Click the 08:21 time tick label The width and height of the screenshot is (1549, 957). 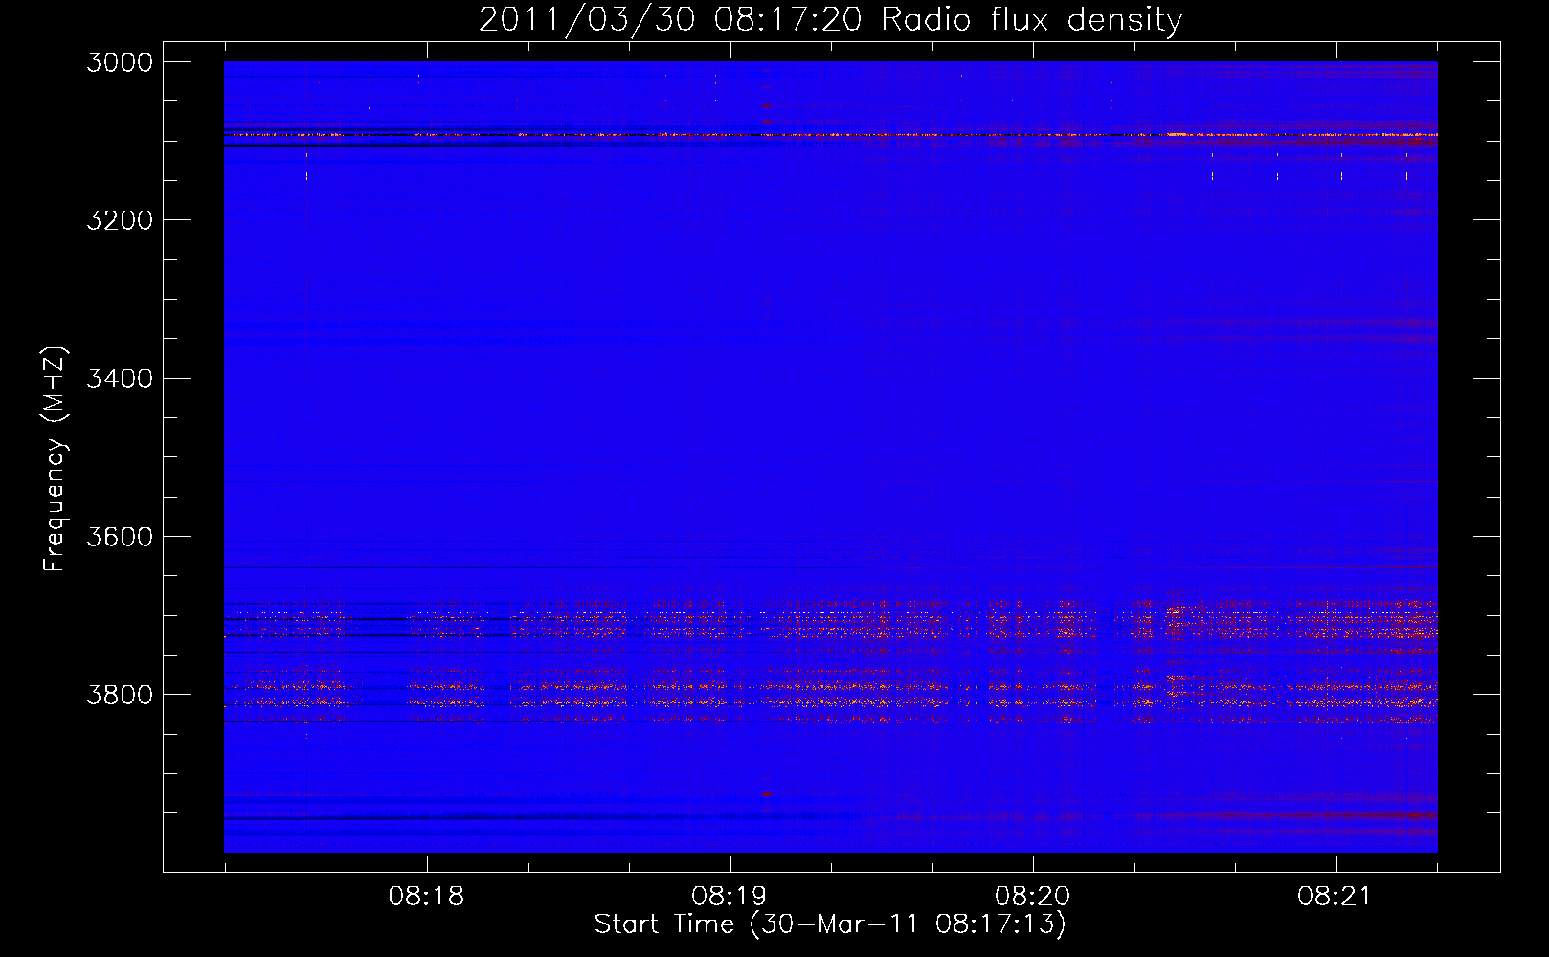pyautogui.click(x=1336, y=897)
